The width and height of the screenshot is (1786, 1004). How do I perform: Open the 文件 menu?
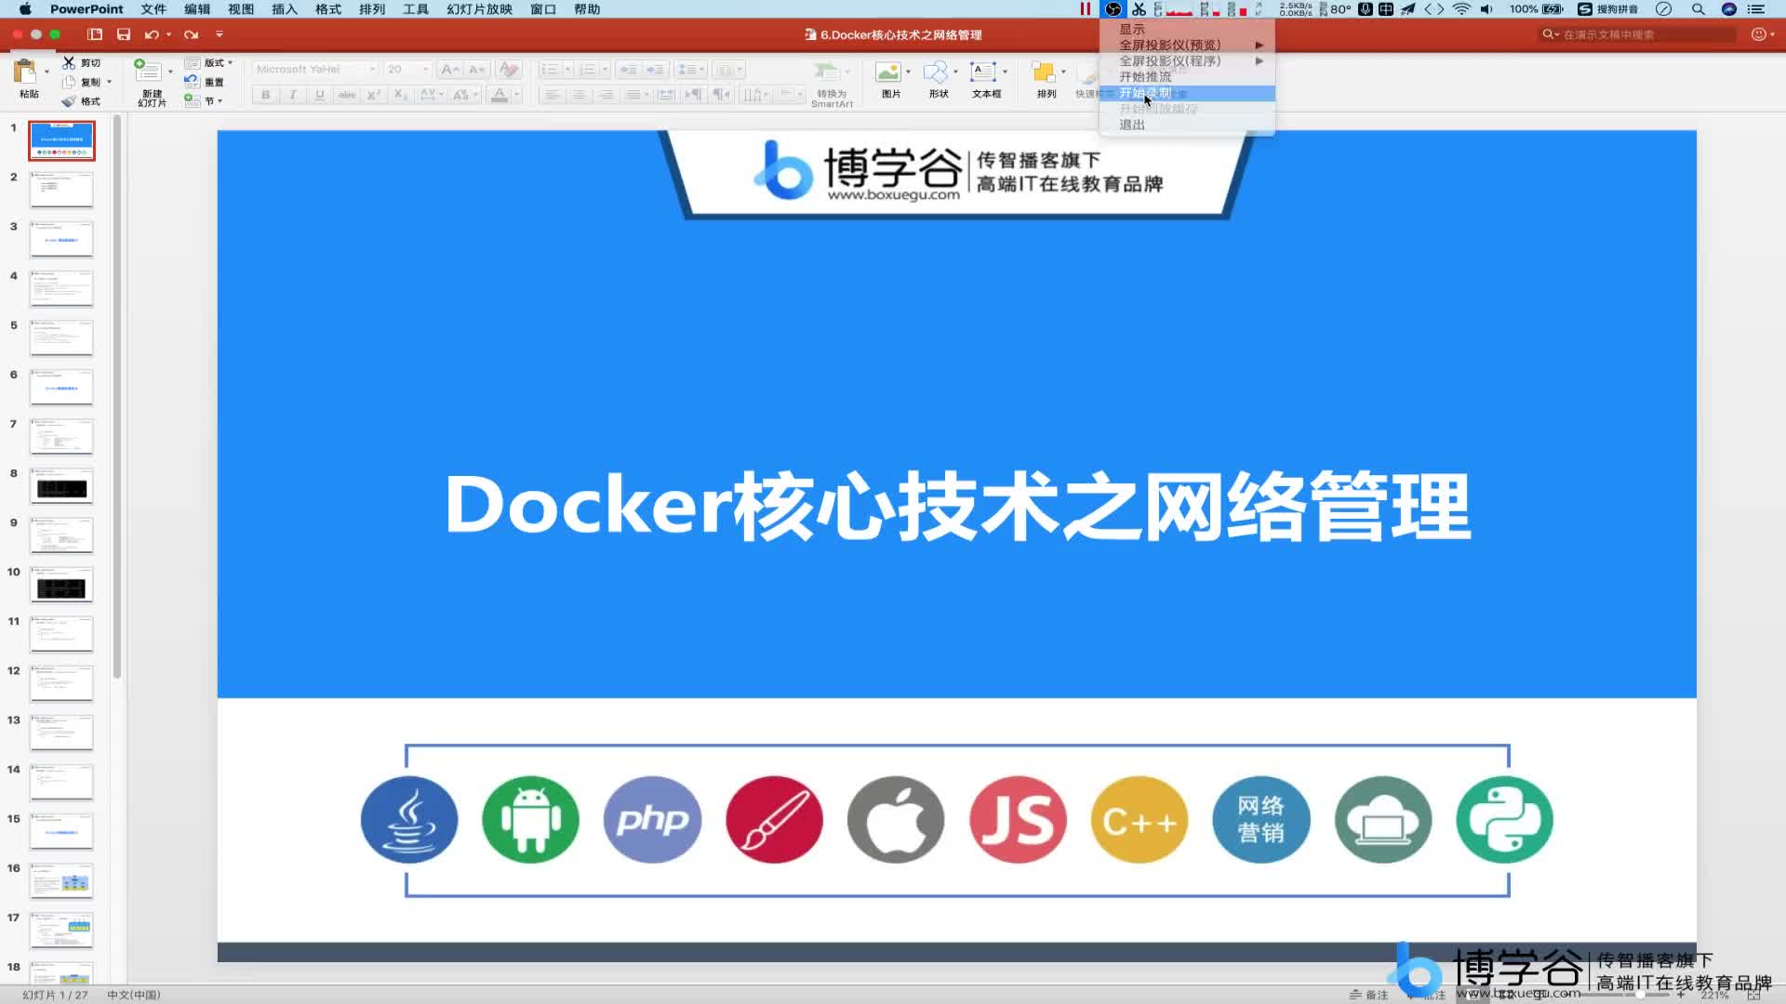click(x=153, y=9)
